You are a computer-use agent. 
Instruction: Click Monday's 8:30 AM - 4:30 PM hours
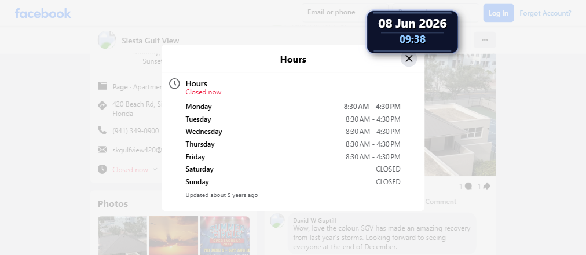pyautogui.click(x=372, y=107)
